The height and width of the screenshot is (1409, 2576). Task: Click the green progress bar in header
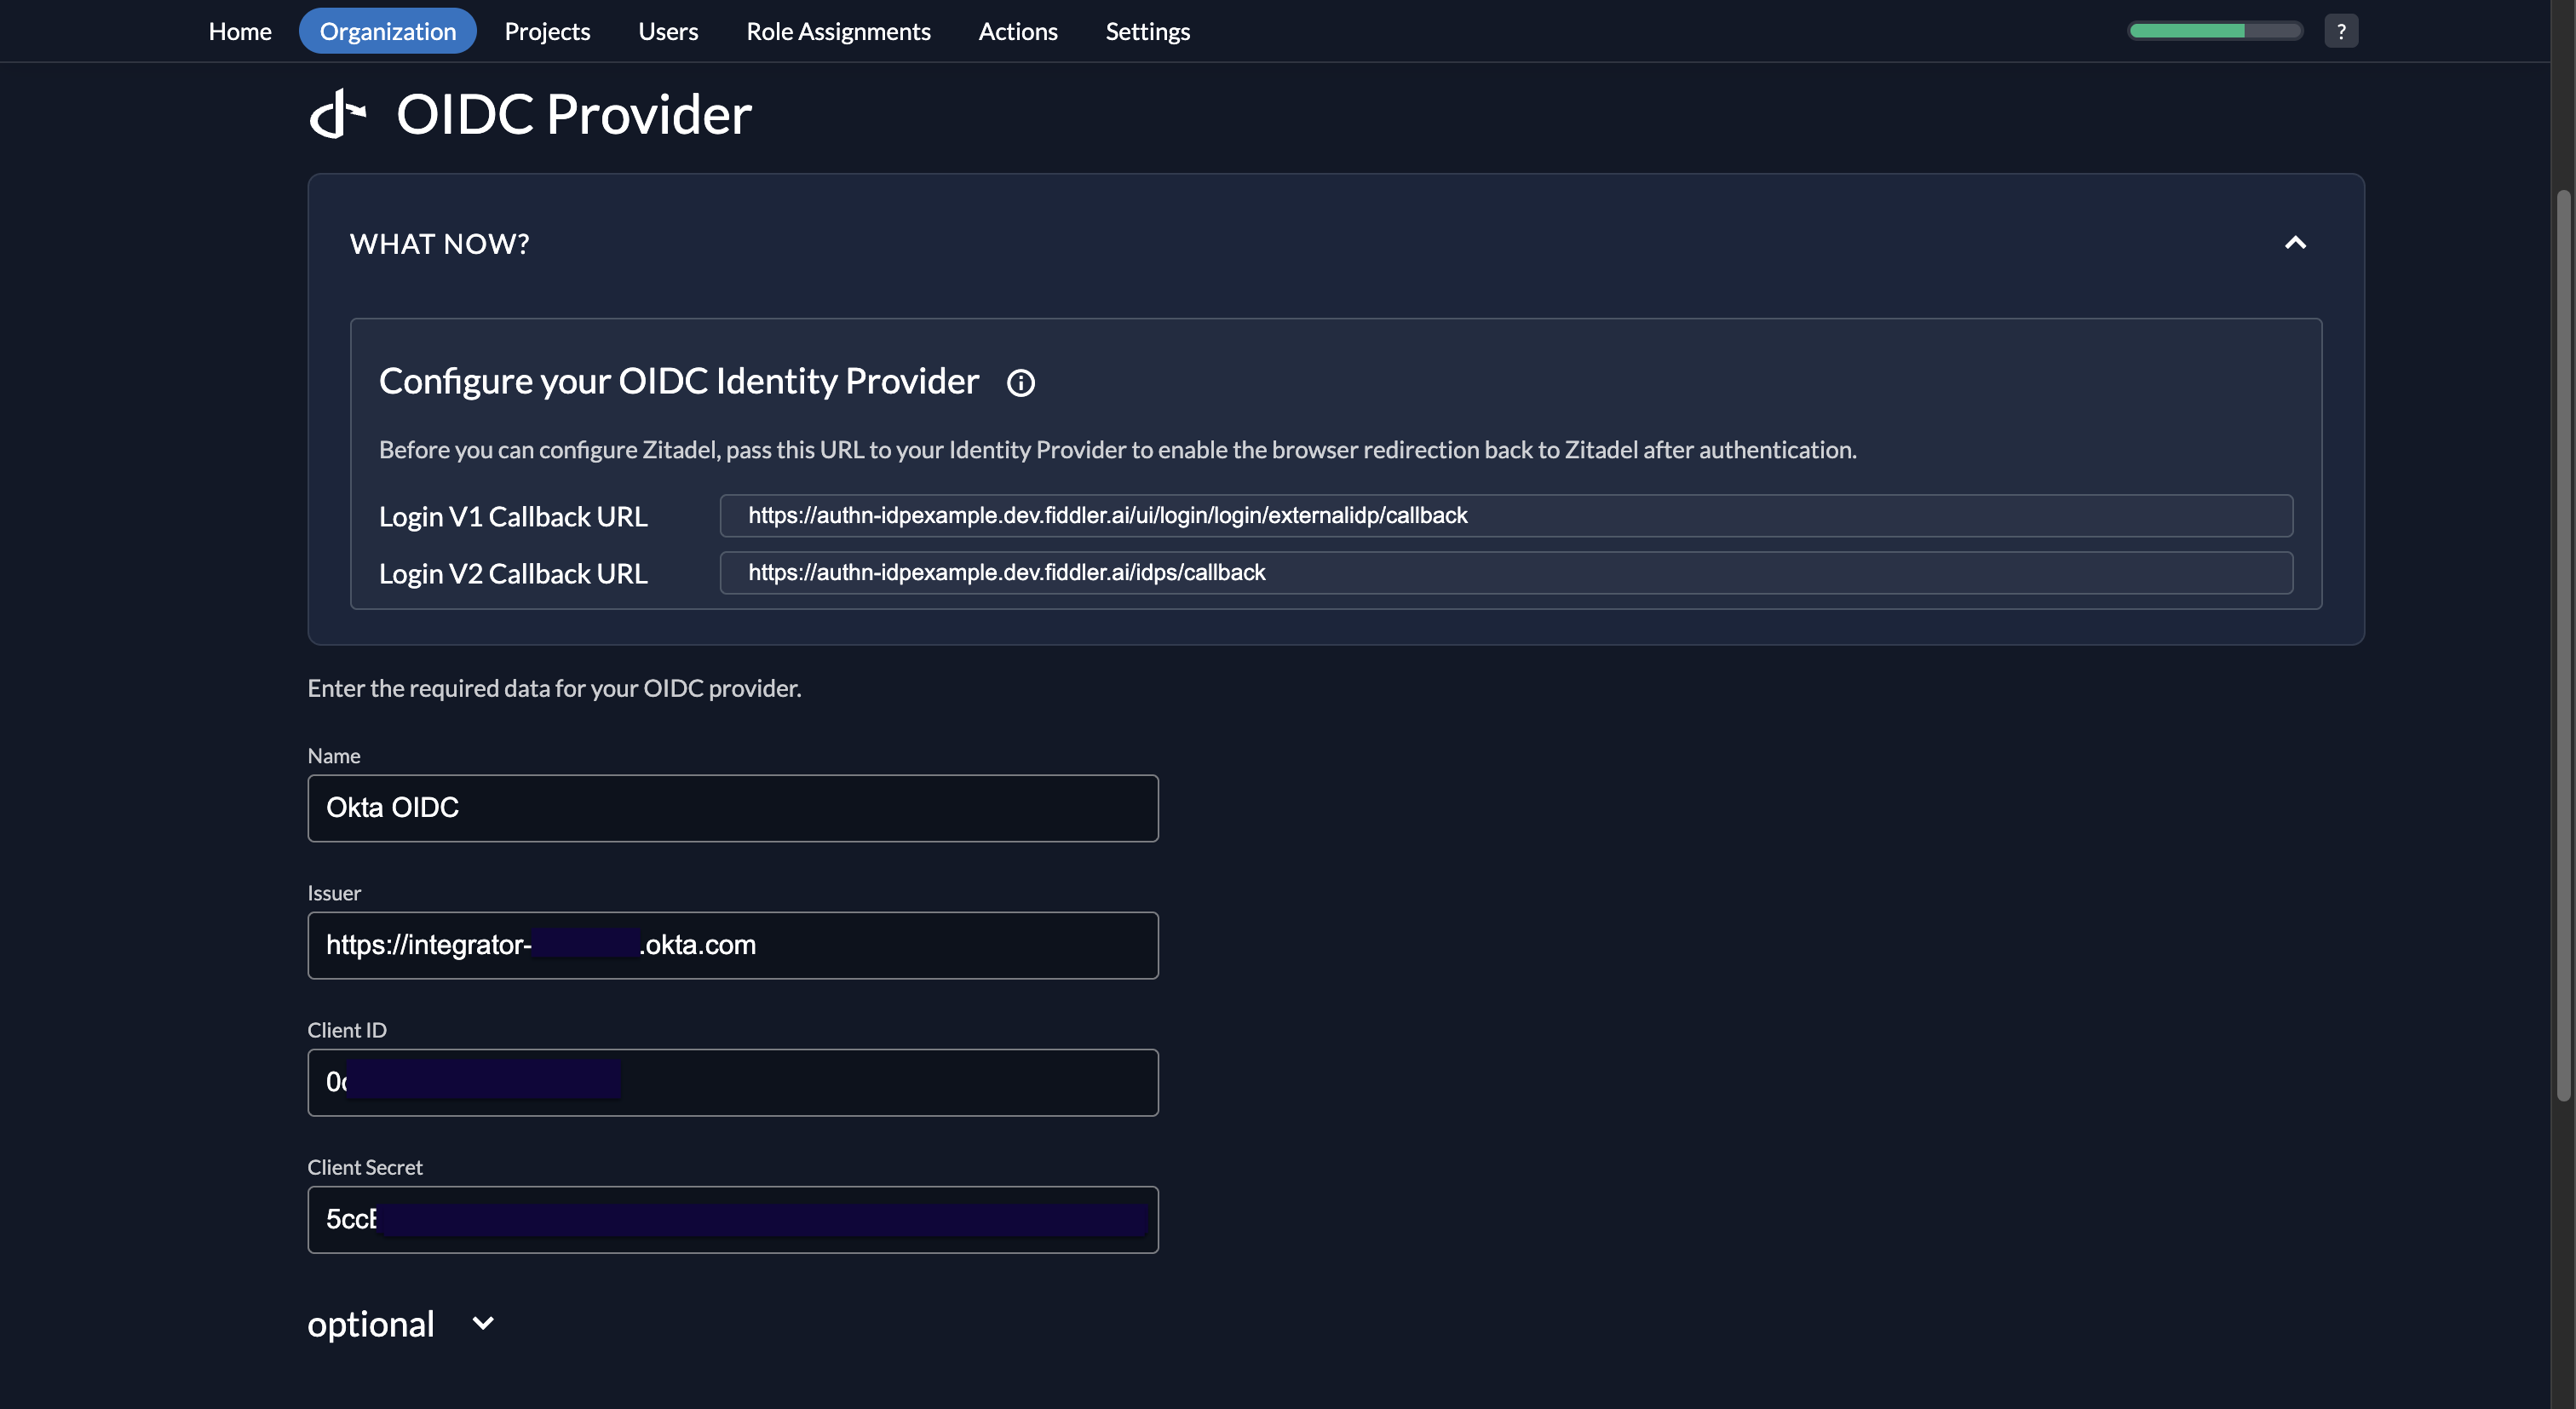[2215, 31]
